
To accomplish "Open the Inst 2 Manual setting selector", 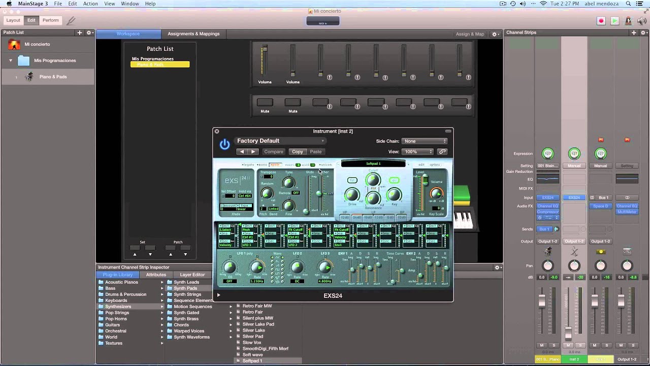I will 574,166.
